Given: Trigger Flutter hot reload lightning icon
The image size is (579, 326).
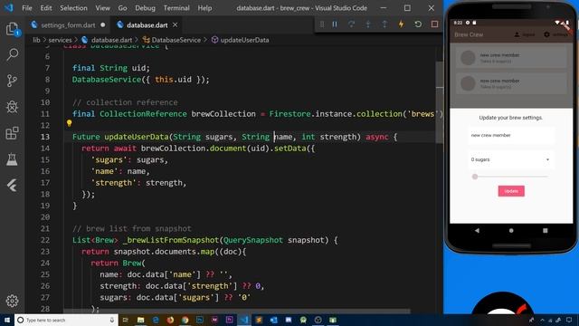Looking at the screenshot, I should click(401, 24).
